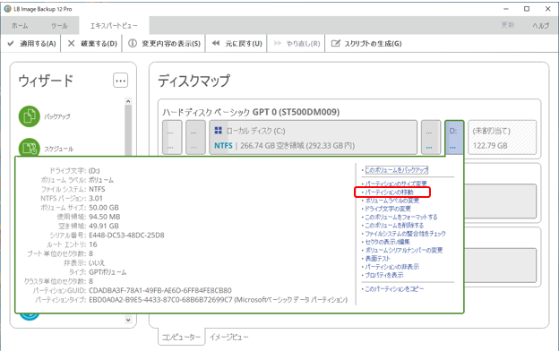Select the D: partition block
This screenshot has height=351, width=559.
[x=454, y=138]
